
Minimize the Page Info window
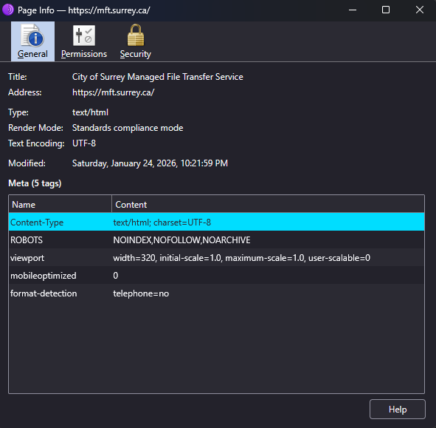[x=353, y=10]
